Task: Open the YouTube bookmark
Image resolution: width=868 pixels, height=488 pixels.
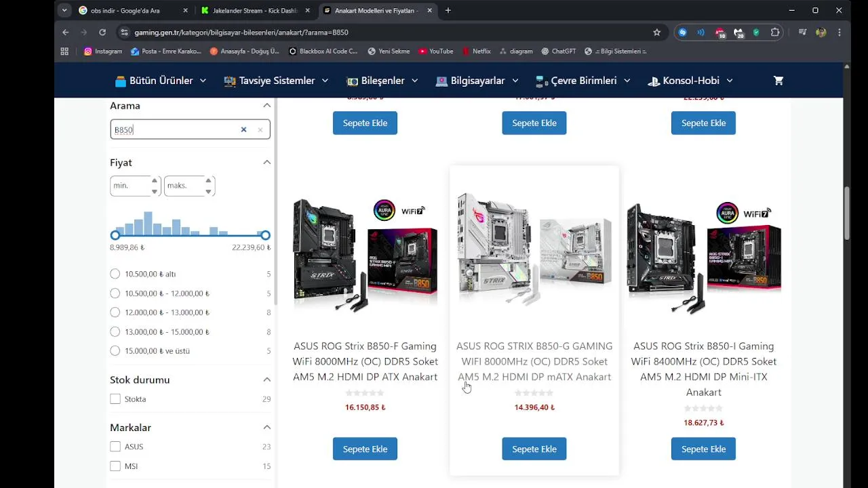Action: (436, 52)
